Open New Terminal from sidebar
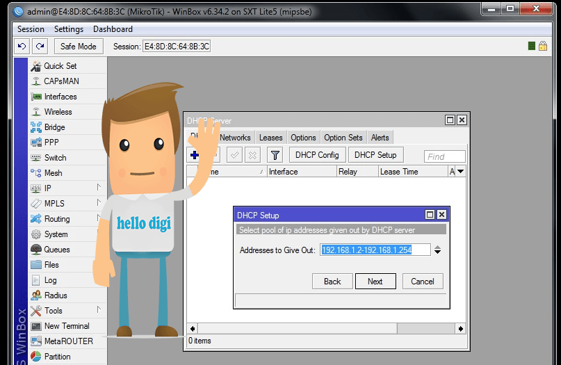 click(67, 326)
